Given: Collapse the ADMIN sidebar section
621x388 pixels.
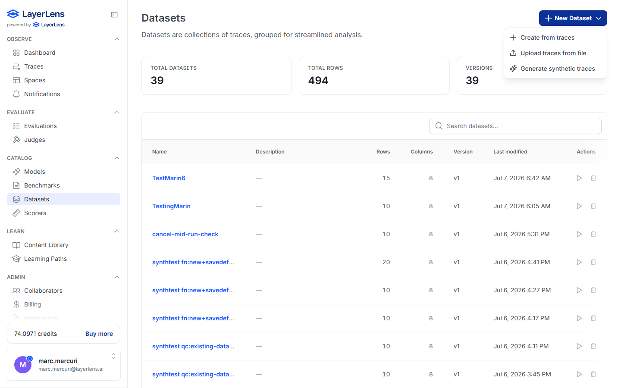Looking at the screenshot, I should (116, 277).
